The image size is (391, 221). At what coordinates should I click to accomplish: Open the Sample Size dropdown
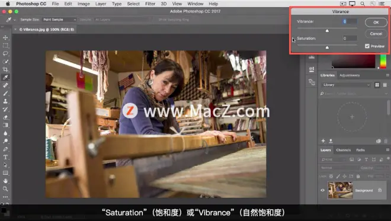click(x=59, y=20)
